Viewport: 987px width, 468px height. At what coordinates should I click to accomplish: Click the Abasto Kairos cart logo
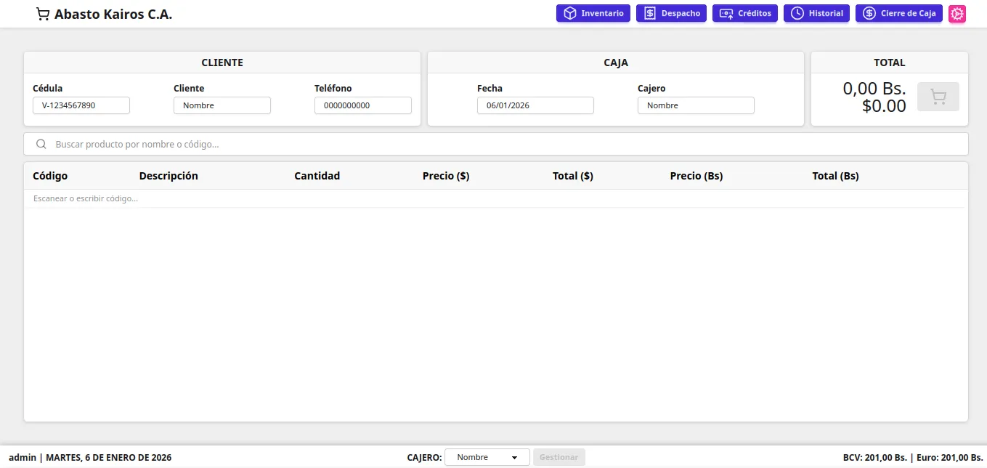pyautogui.click(x=43, y=14)
